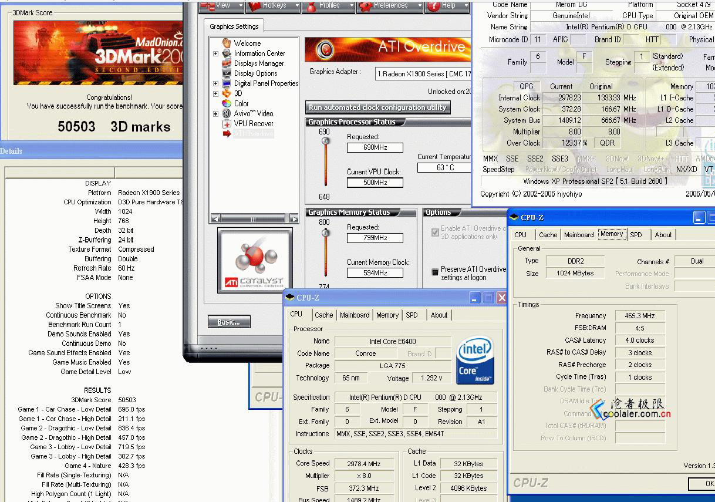Viewport: 715px width, 502px height.
Task: Click the Basic... button
Action: [x=229, y=322]
